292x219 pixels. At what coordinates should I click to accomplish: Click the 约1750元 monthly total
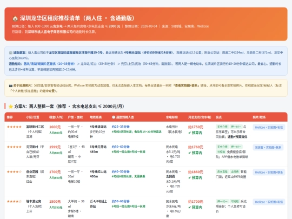click(196, 127)
